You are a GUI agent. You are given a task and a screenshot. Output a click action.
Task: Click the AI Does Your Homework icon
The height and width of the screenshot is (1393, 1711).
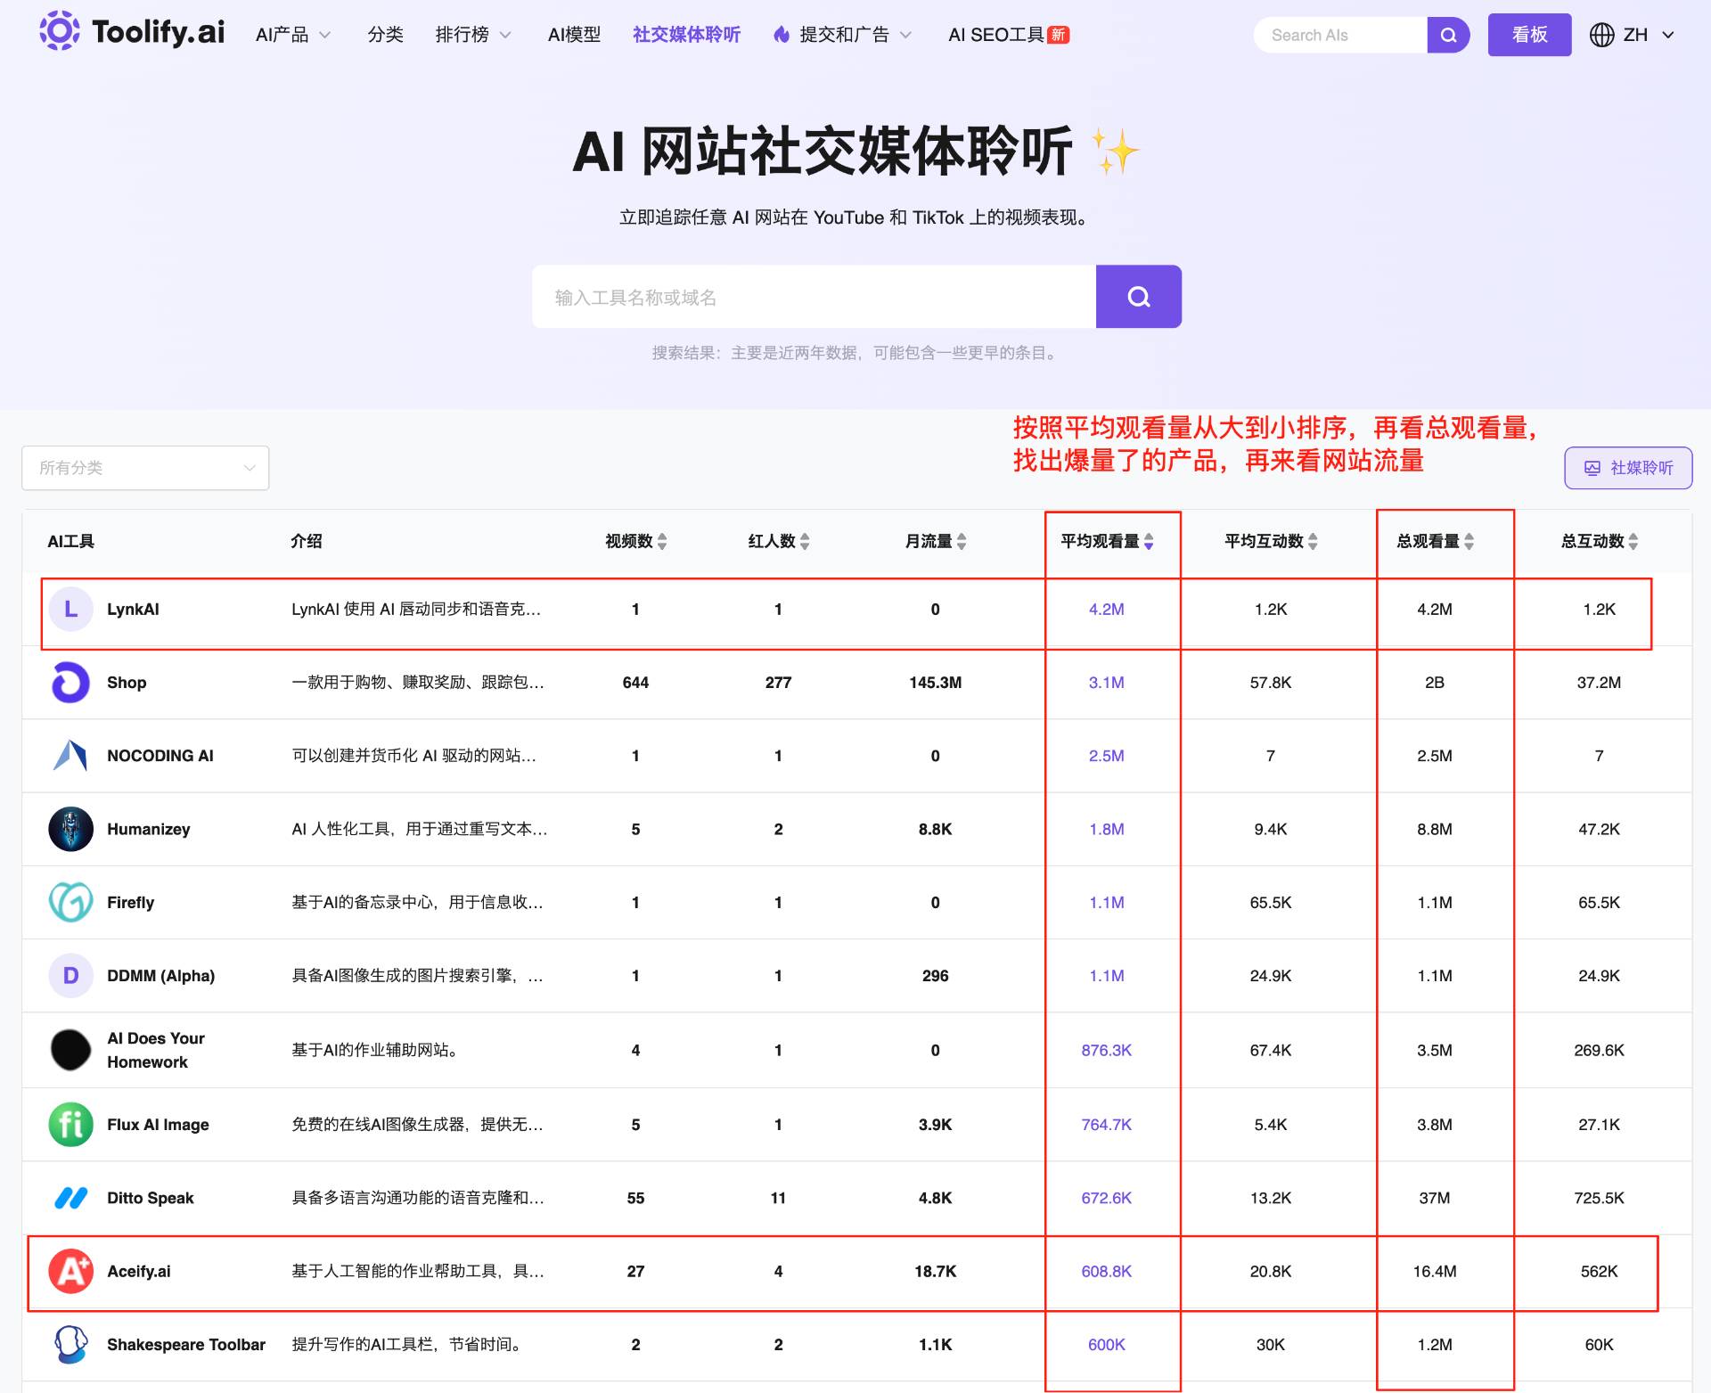click(71, 1050)
